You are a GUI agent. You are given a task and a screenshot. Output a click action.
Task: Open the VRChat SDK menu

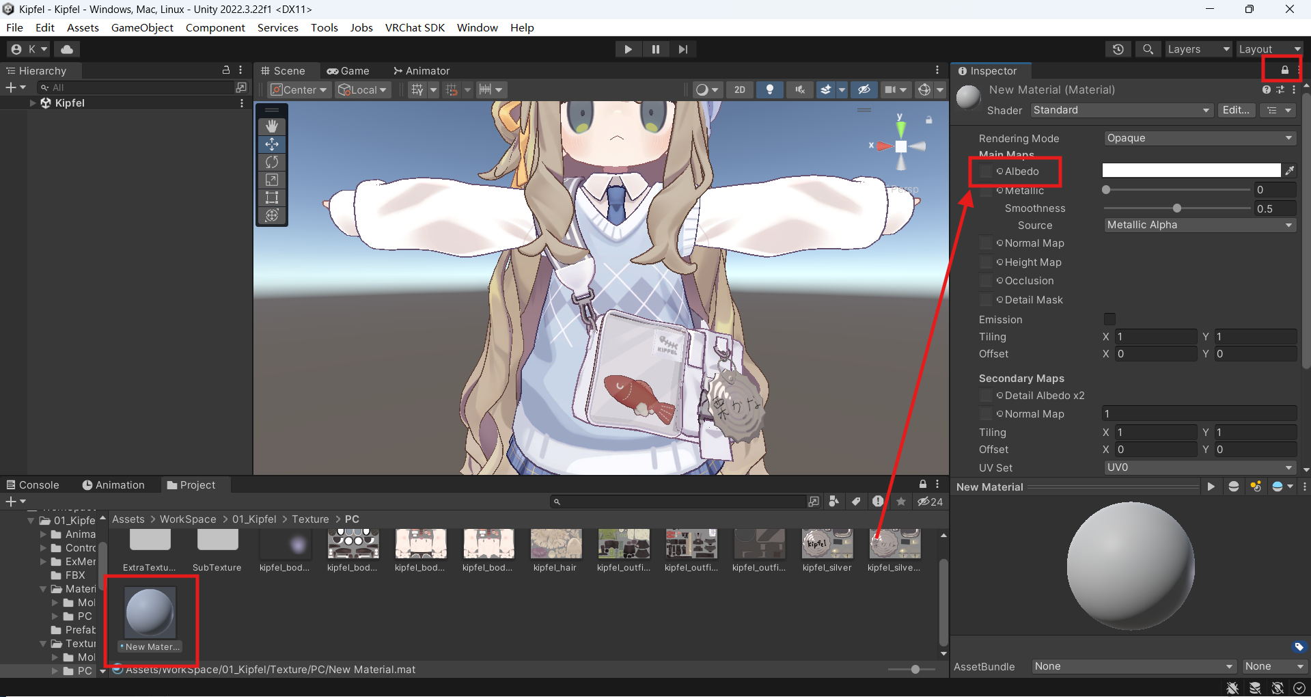(x=415, y=27)
